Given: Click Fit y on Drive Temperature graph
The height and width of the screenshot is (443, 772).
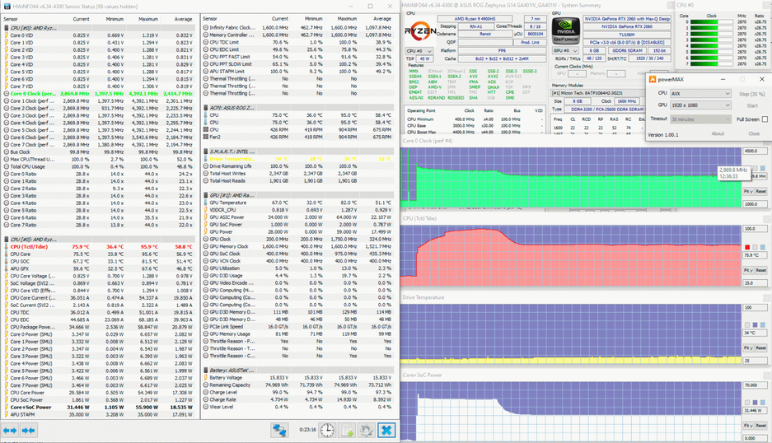Looking at the screenshot, I should pos(748,348).
